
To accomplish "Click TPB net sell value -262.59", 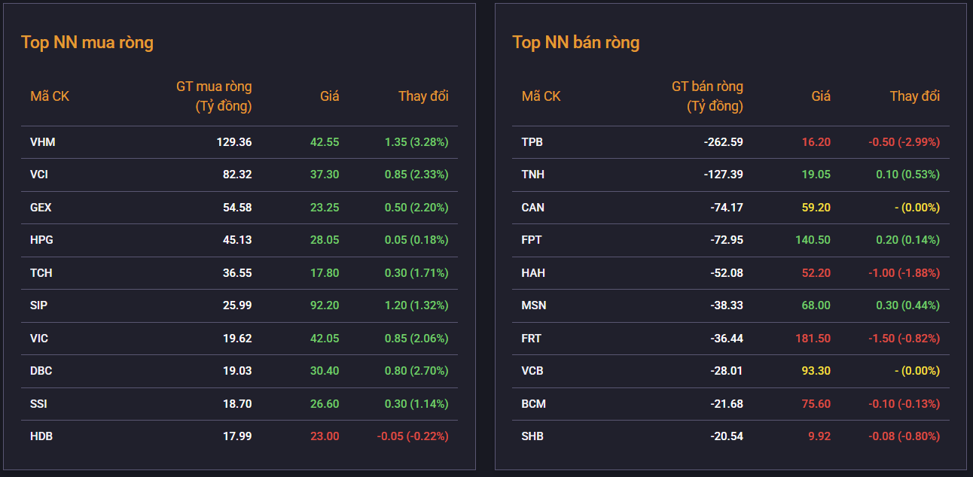I will click(723, 142).
